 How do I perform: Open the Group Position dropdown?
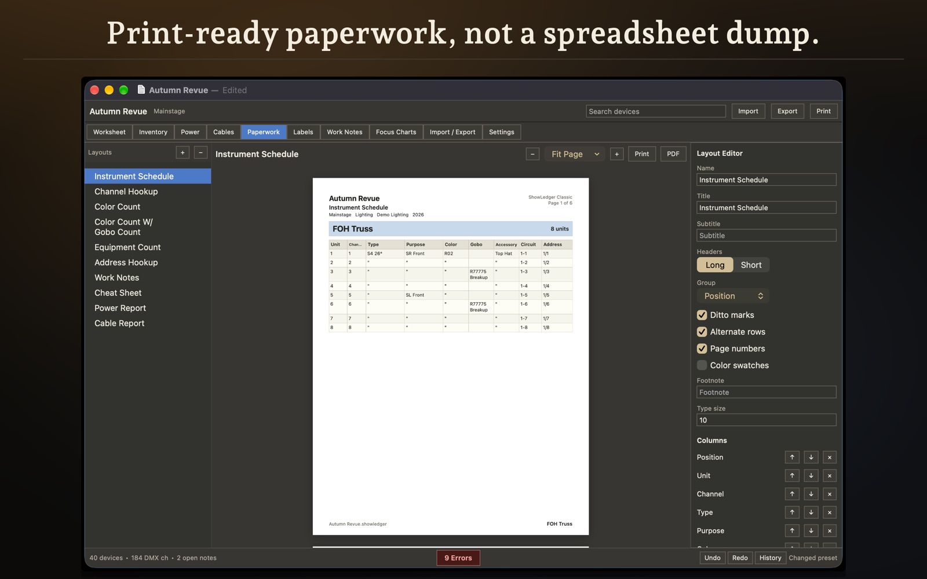(733, 296)
